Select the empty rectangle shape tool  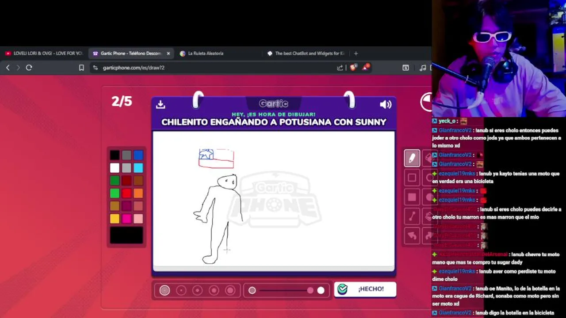(x=412, y=178)
